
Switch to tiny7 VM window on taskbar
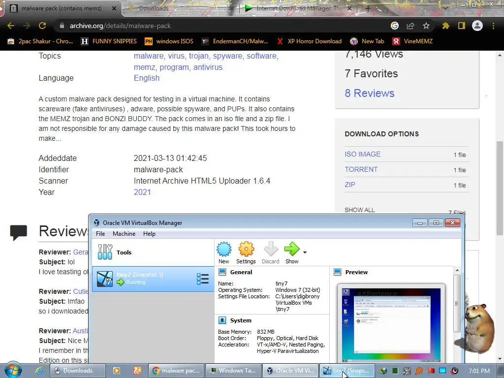(x=347, y=371)
